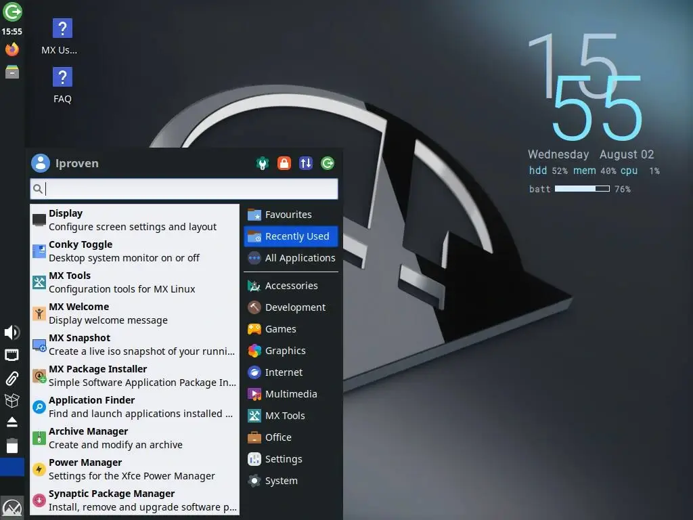Viewport: 693px width, 520px height.
Task: Open the Accessories category
Action: [x=291, y=286]
